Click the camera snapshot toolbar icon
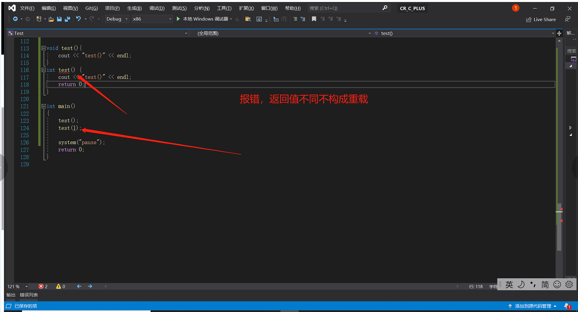Viewport: 578px width, 312px height. point(259,19)
